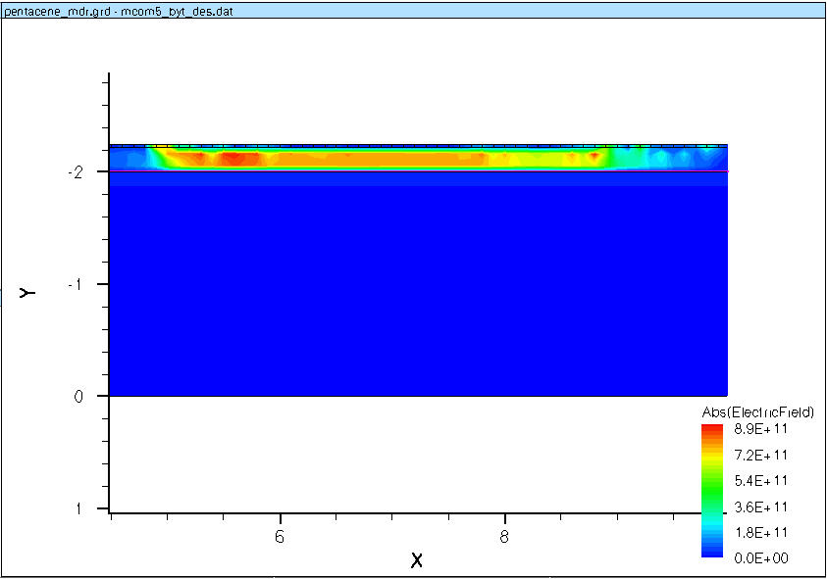Click the 0.0E+00 legend value

(x=761, y=557)
